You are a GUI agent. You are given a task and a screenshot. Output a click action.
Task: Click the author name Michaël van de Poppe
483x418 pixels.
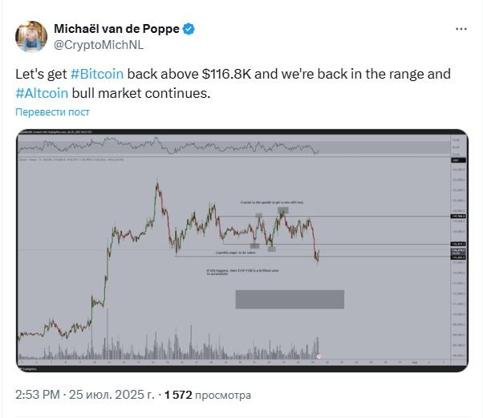(x=116, y=29)
